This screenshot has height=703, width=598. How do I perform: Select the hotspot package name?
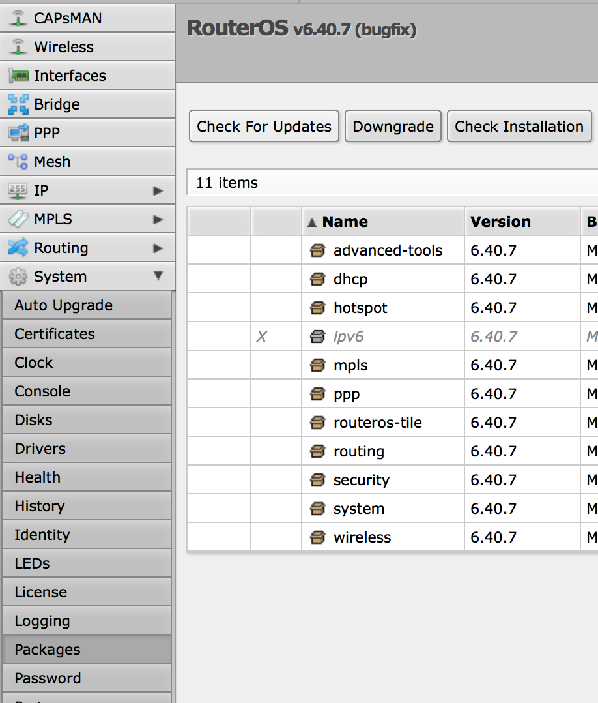[360, 308]
